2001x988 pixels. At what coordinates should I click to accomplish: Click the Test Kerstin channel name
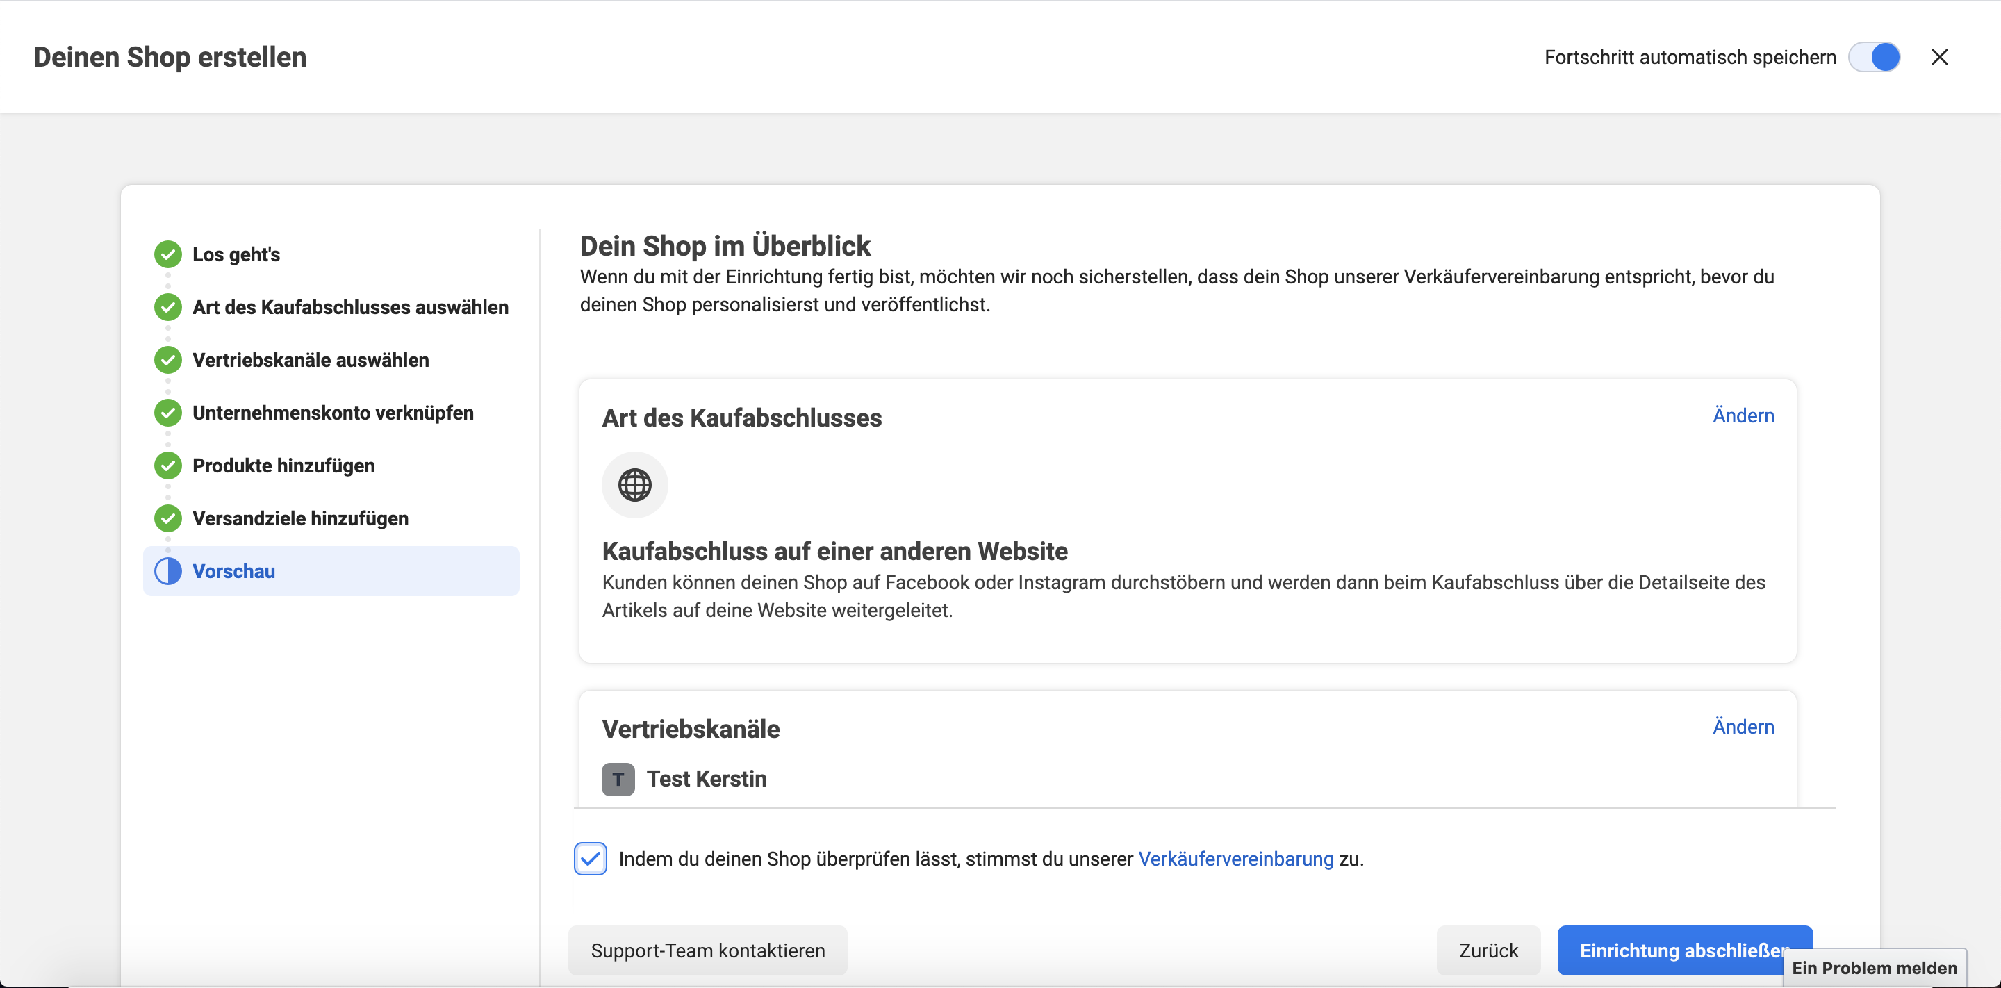706,779
